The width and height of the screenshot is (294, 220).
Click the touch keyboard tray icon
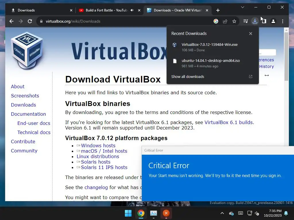[241, 213]
